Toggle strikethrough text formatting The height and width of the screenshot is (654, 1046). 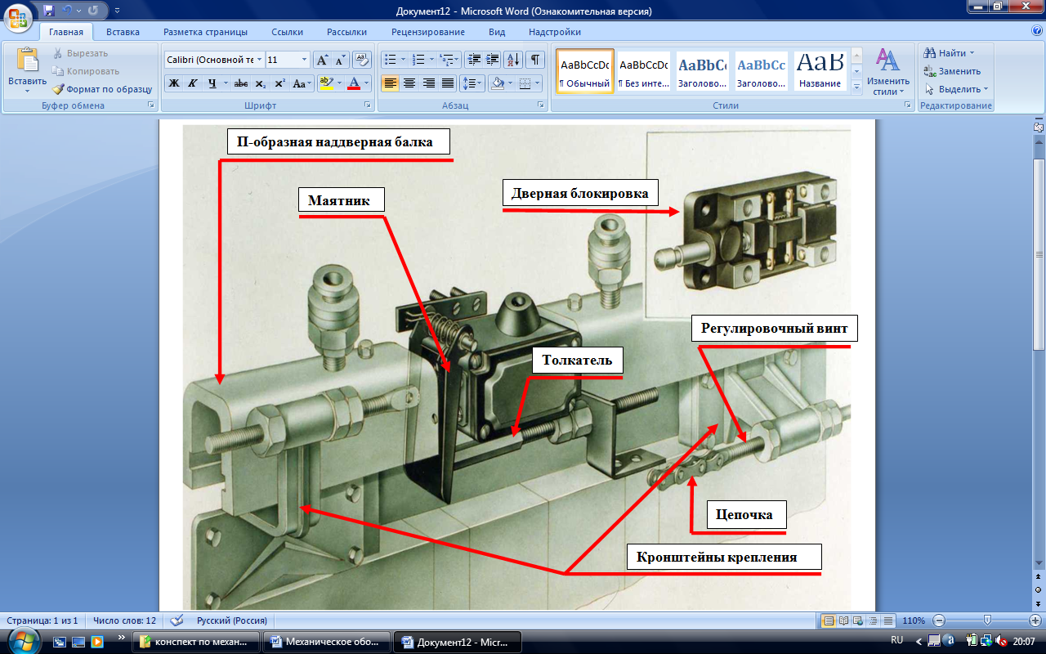point(241,83)
